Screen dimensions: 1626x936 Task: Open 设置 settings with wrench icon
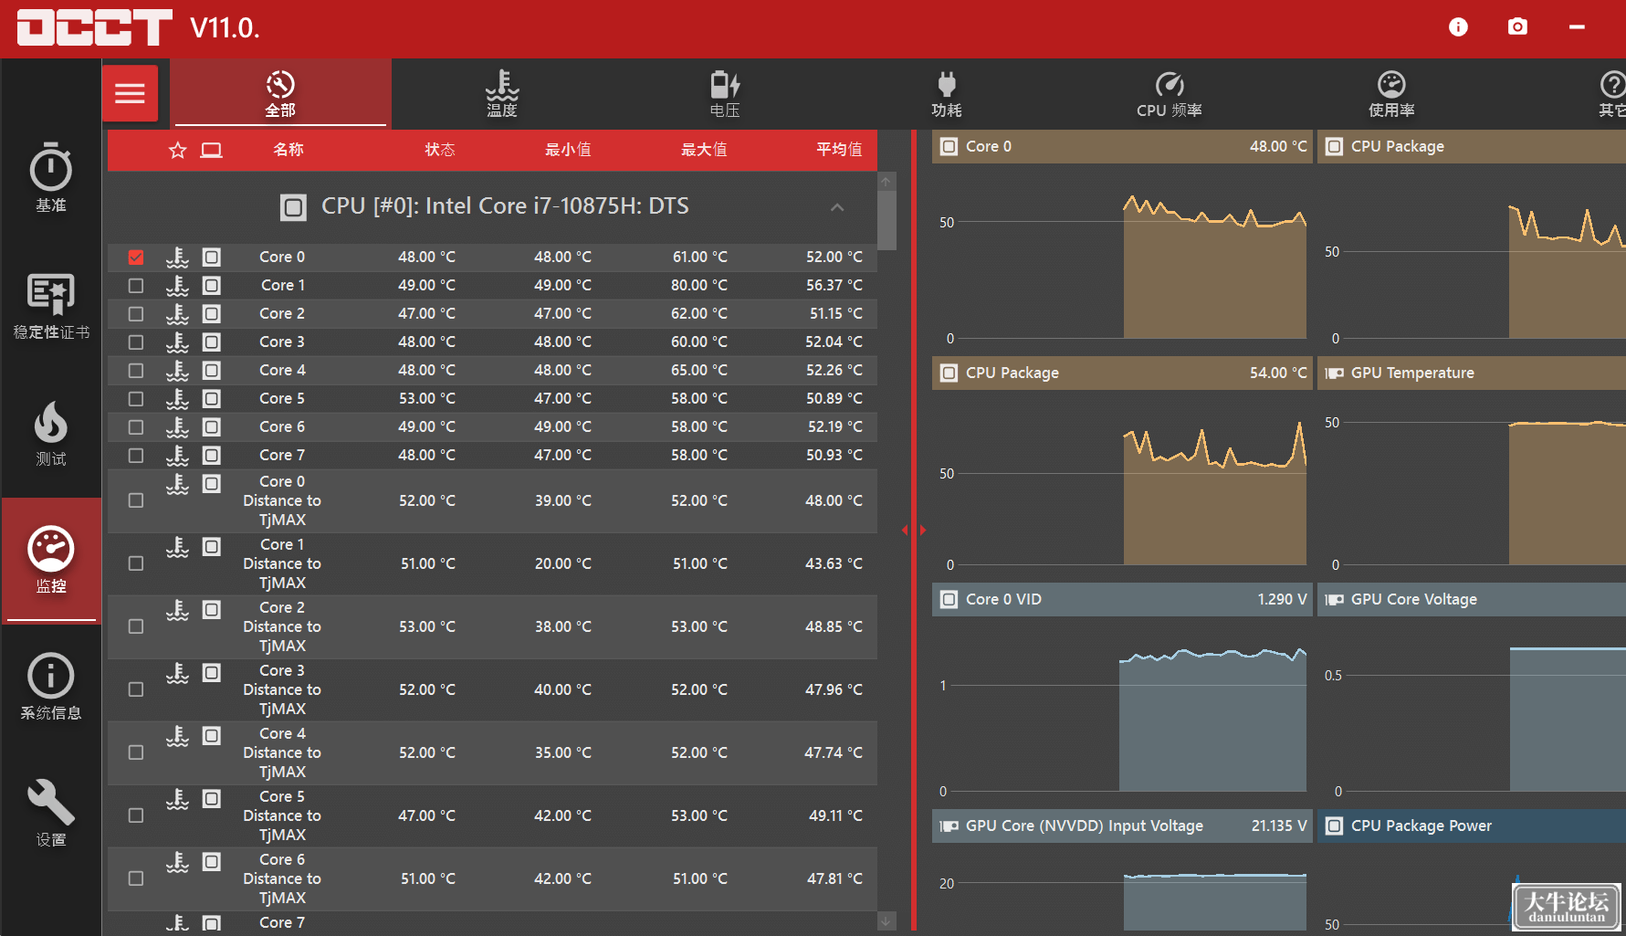(51, 814)
